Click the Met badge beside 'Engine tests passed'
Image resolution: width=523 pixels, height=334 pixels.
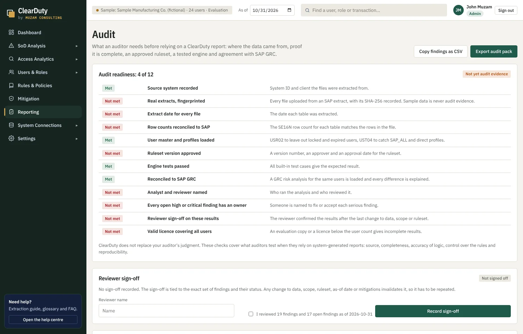tap(108, 166)
